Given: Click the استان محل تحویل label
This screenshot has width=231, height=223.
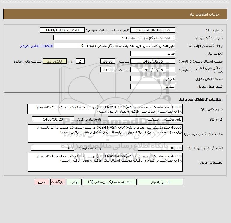Looking at the screenshot, I should [x=208, y=79].
